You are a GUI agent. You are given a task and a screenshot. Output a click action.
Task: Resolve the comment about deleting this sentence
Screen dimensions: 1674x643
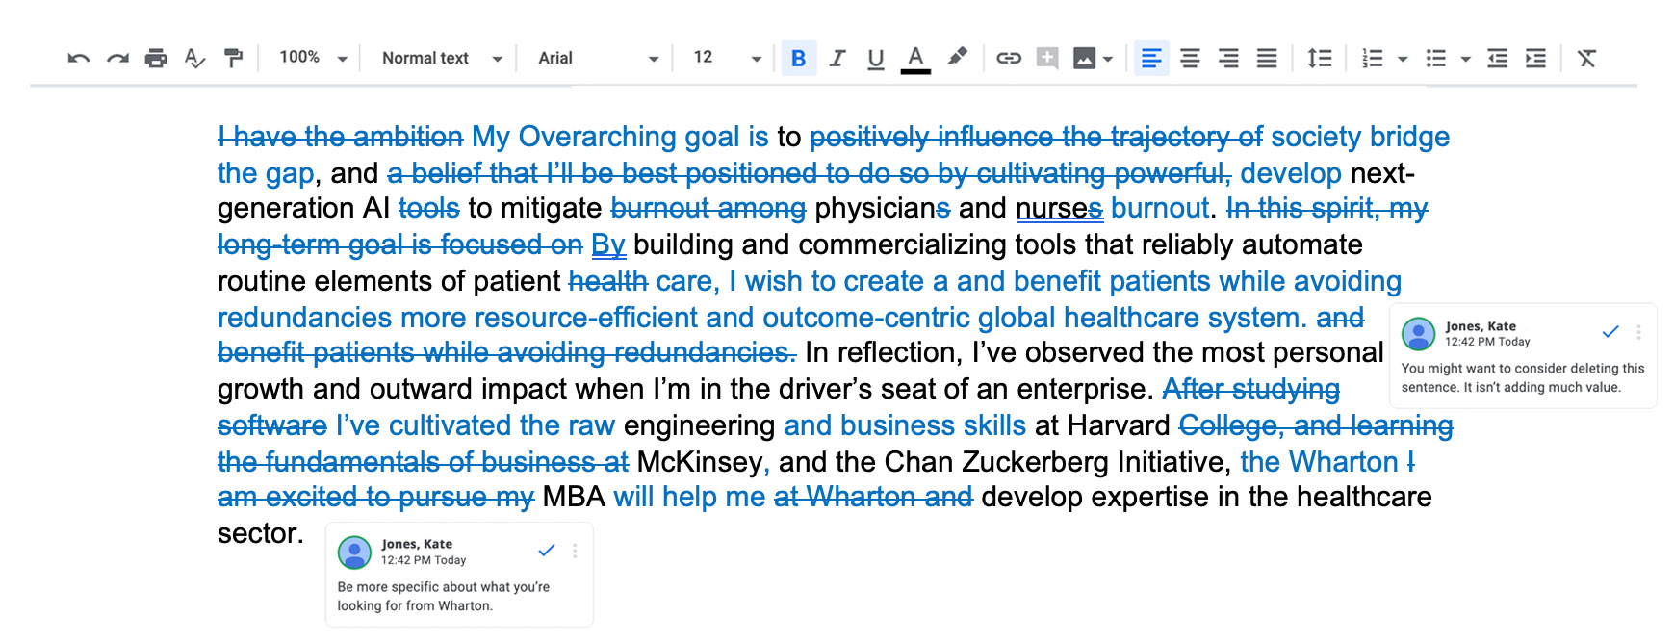[1610, 332]
